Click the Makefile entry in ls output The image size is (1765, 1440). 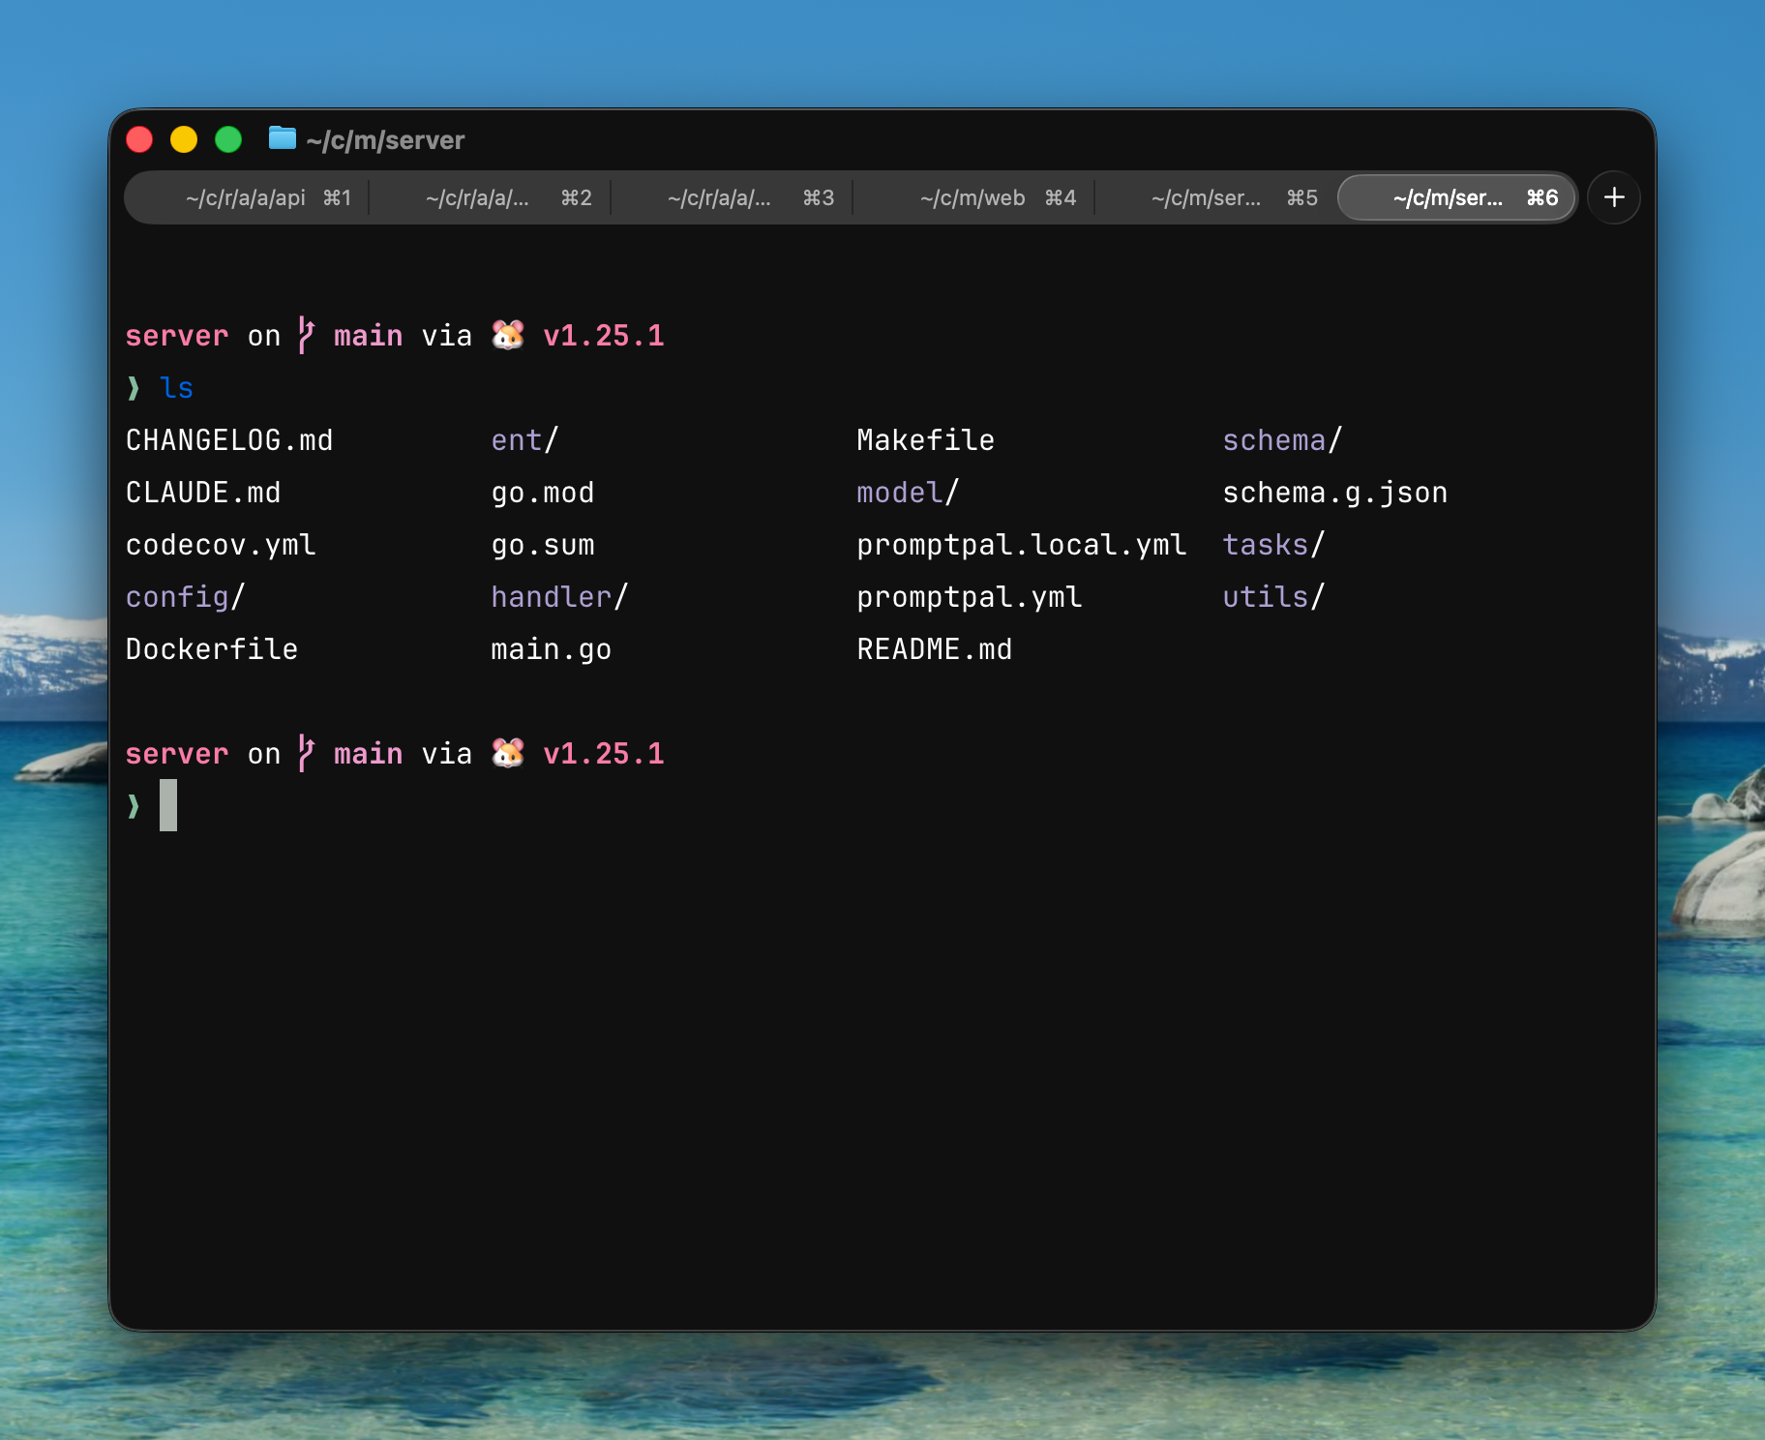point(925,440)
